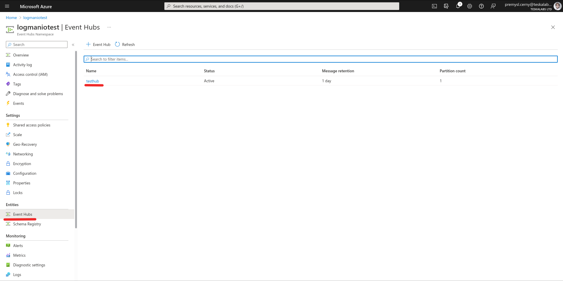Viewport: 563px width, 281px height.
Task: Click the Metrics chart icon
Action: (x=8, y=255)
